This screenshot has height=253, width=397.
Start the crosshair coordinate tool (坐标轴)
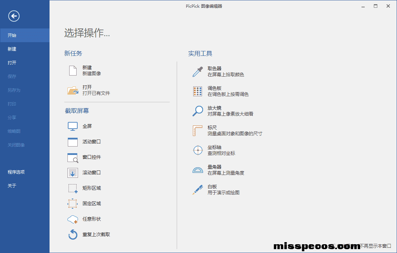[x=198, y=150]
